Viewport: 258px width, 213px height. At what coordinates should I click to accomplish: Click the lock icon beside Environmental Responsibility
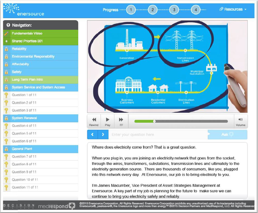click(6, 57)
